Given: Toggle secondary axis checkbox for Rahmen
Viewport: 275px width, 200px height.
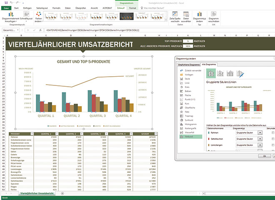Looking at the screenshot, I should 273,133.
